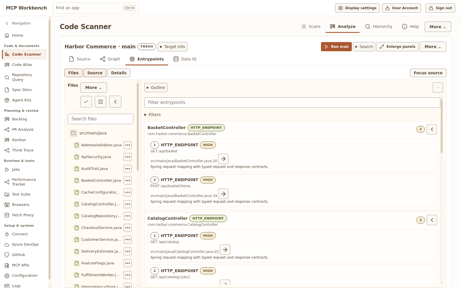
Task: Click the Filter entrypoints field
Action: pyautogui.click(x=292, y=103)
